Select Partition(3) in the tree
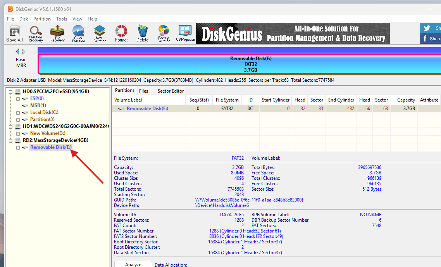Screen dimensions: 441x267 pyautogui.click(x=42, y=119)
